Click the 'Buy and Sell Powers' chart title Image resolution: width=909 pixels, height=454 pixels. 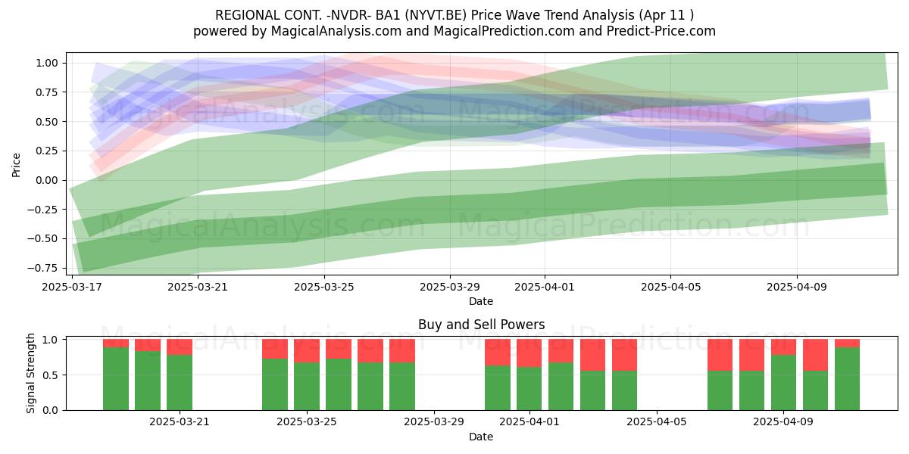tap(481, 325)
